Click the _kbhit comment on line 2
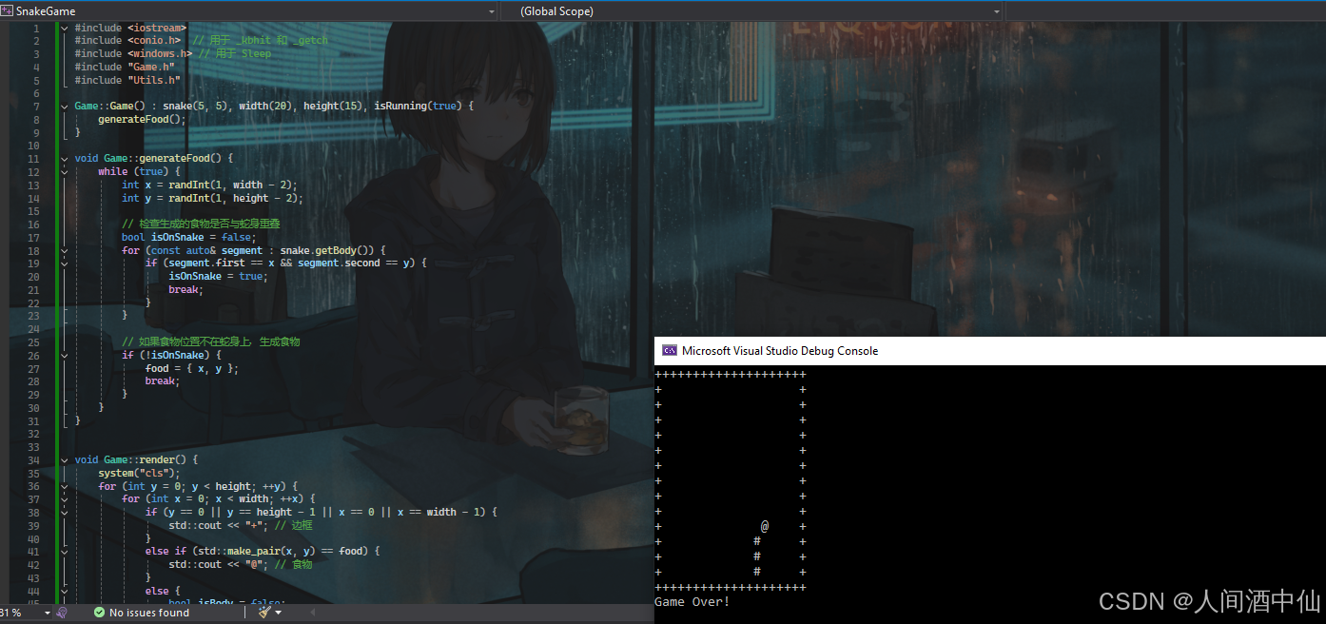Image resolution: width=1326 pixels, height=624 pixels. click(260, 40)
